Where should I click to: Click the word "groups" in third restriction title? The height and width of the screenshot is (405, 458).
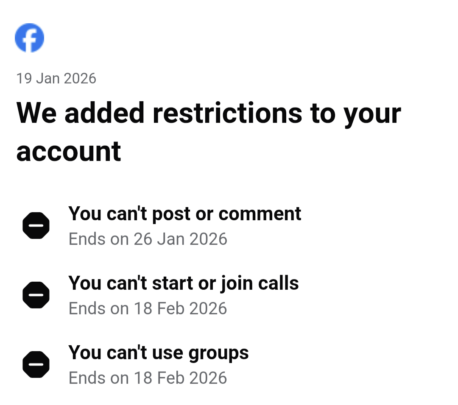pyautogui.click(x=218, y=353)
